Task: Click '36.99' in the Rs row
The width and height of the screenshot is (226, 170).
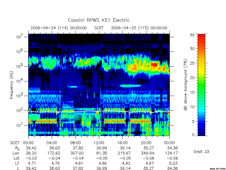Action: [x=102, y=148]
